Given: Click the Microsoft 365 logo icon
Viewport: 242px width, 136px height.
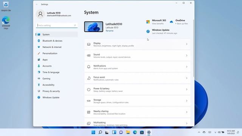Looking at the screenshot, I should (148, 22).
